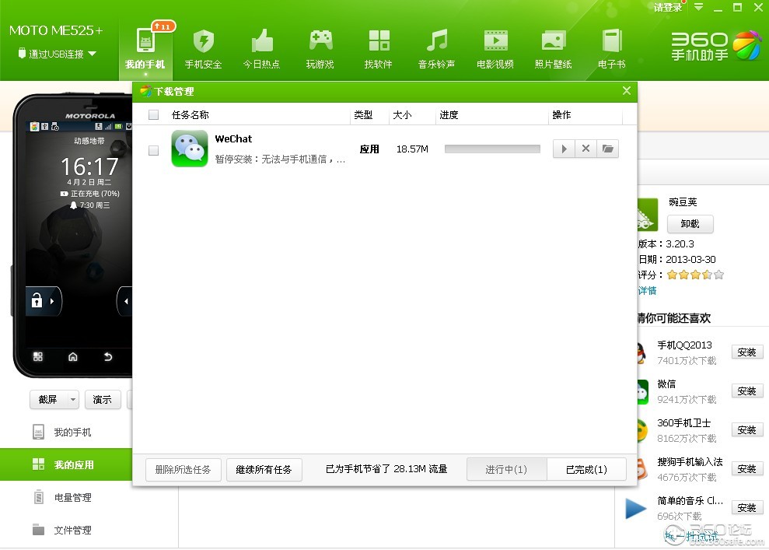769x550 pixels.
Task: Open WeChat download folder icon
Action: (608, 149)
